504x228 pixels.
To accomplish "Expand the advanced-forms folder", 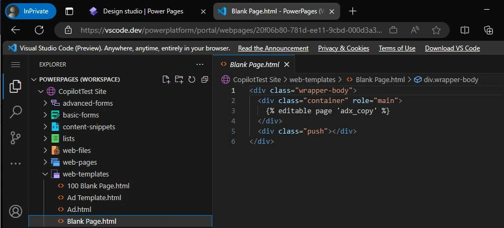I will [x=87, y=103].
